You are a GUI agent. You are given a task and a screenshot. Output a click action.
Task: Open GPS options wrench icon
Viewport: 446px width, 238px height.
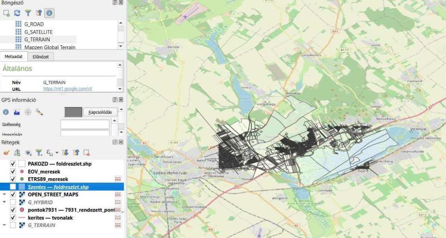point(39,112)
